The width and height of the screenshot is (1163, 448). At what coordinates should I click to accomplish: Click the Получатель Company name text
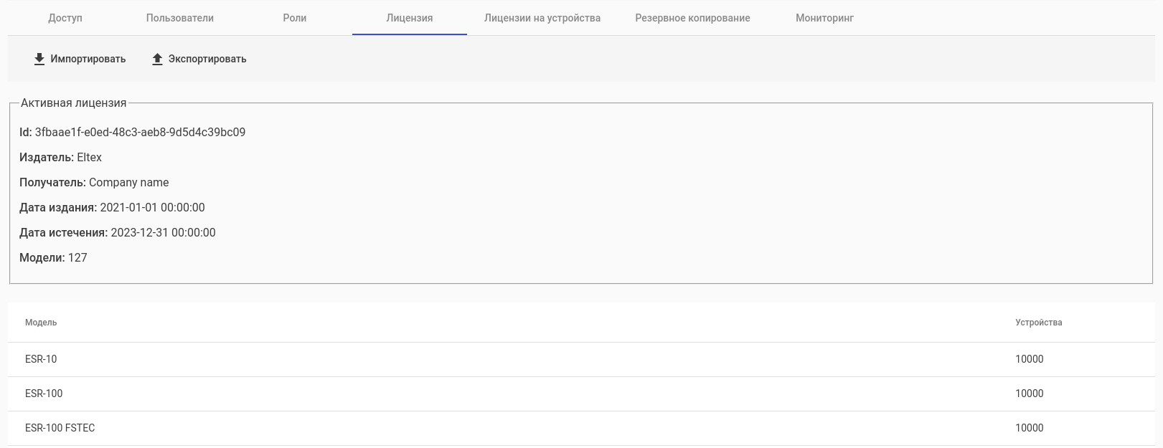click(129, 182)
